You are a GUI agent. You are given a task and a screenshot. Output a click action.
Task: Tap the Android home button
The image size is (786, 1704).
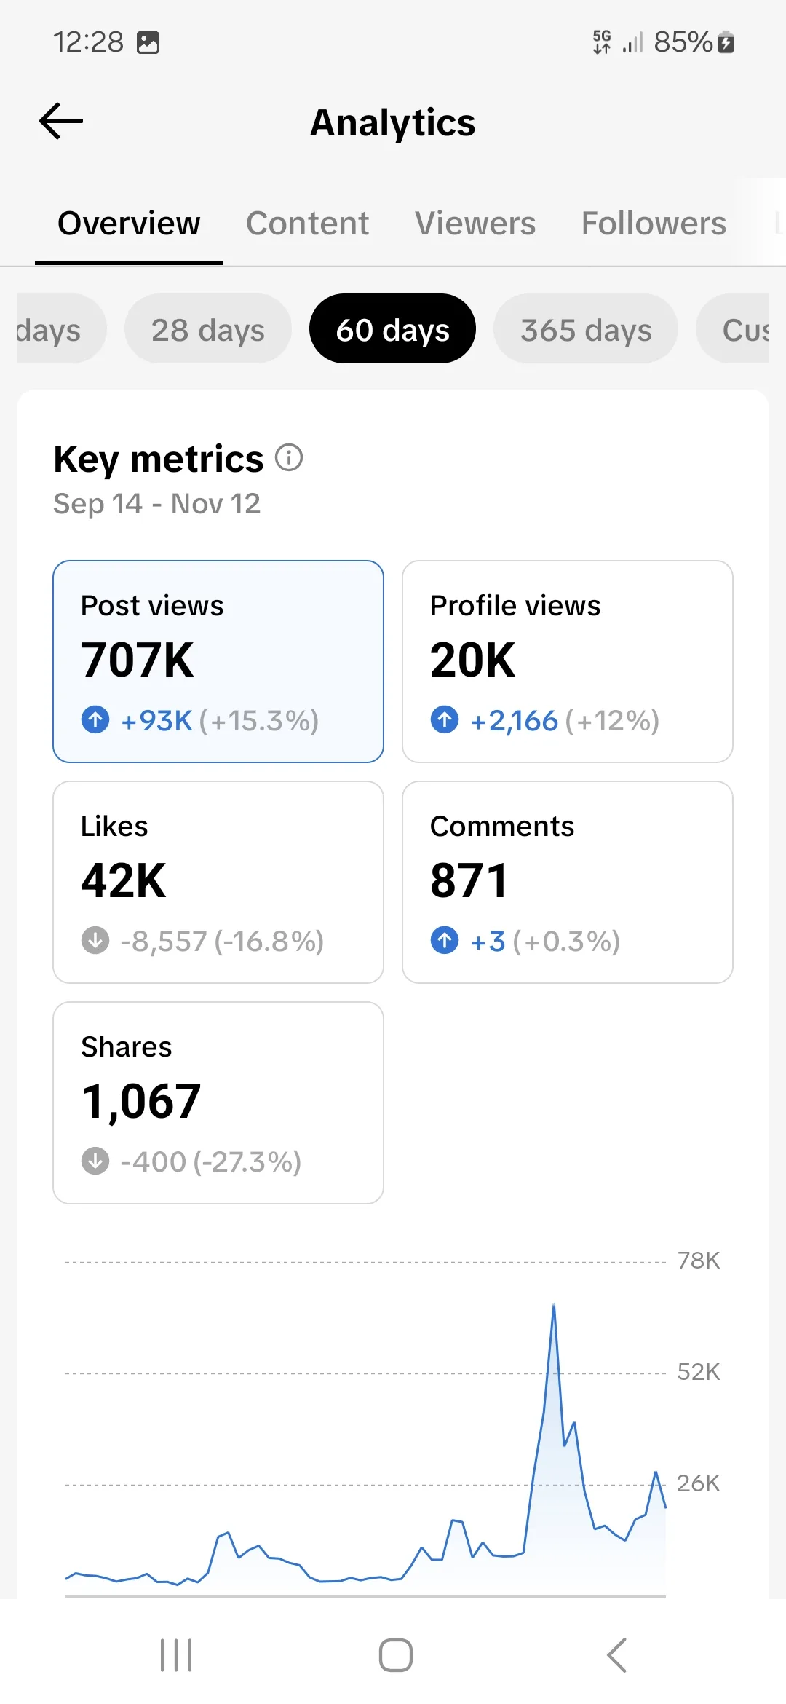click(x=396, y=1655)
